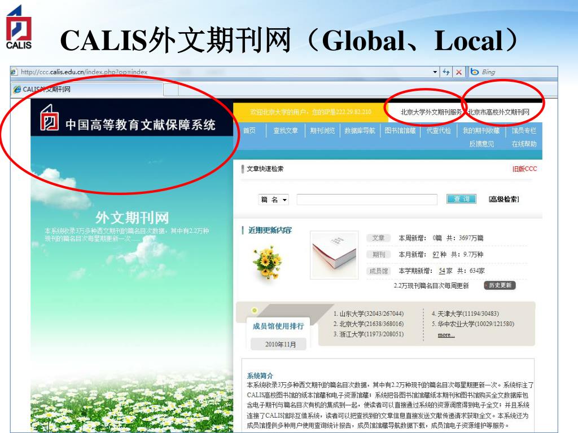
Task: Open 代查代检 menu item
Action: [x=439, y=130]
